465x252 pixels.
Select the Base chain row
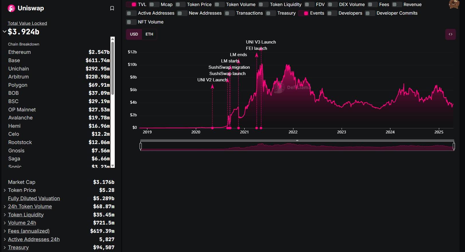(59, 60)
